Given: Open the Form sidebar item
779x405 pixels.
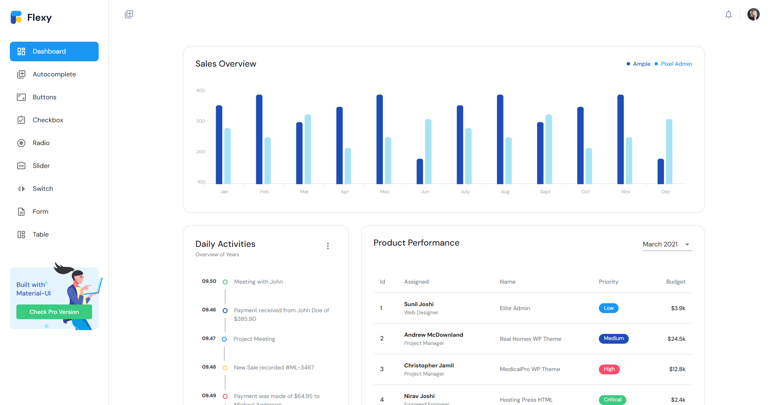Looking at the screenshot, I should tap(54, 212).
